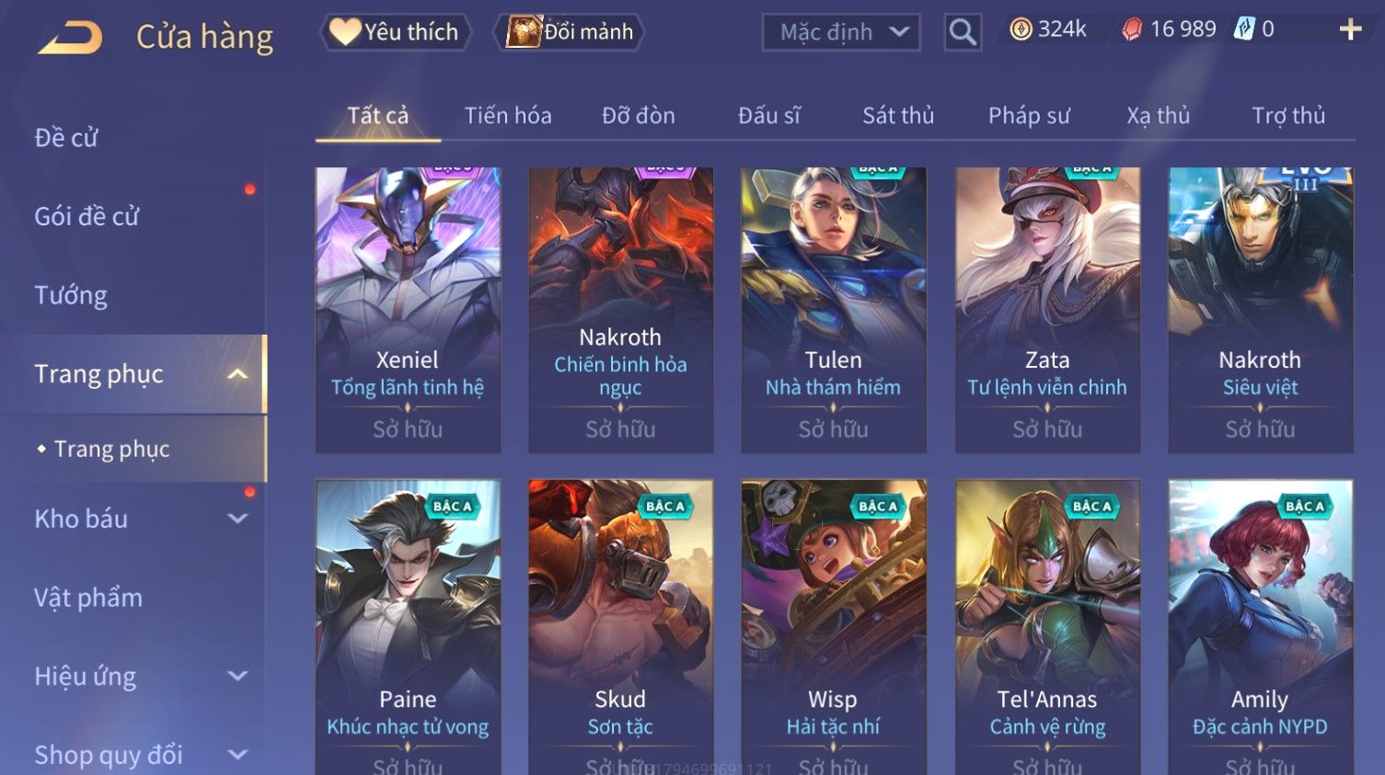Click the golden back arrow icon
This screenshot has height=775, width=1385.
click(x=70, y=38)
